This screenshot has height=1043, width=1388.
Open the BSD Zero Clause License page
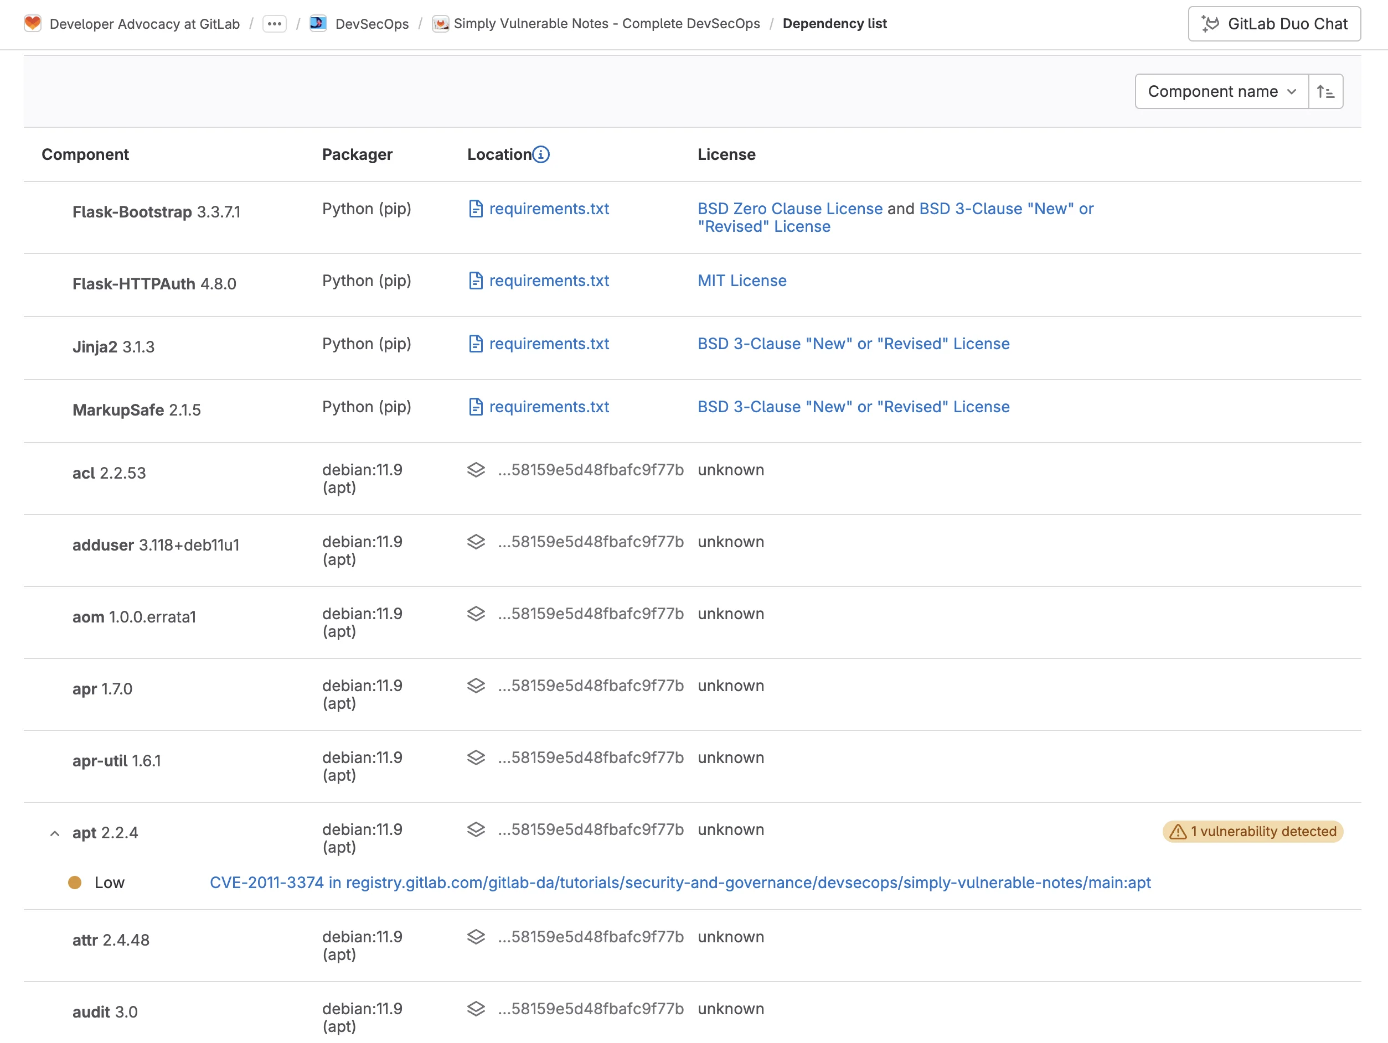pos(790,209)
